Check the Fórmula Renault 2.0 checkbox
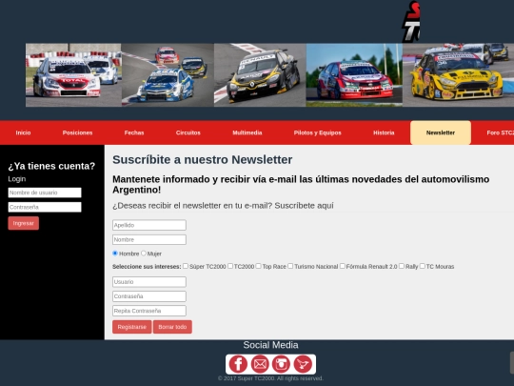This screenshot has width=514, height=386. coord(343,266)
